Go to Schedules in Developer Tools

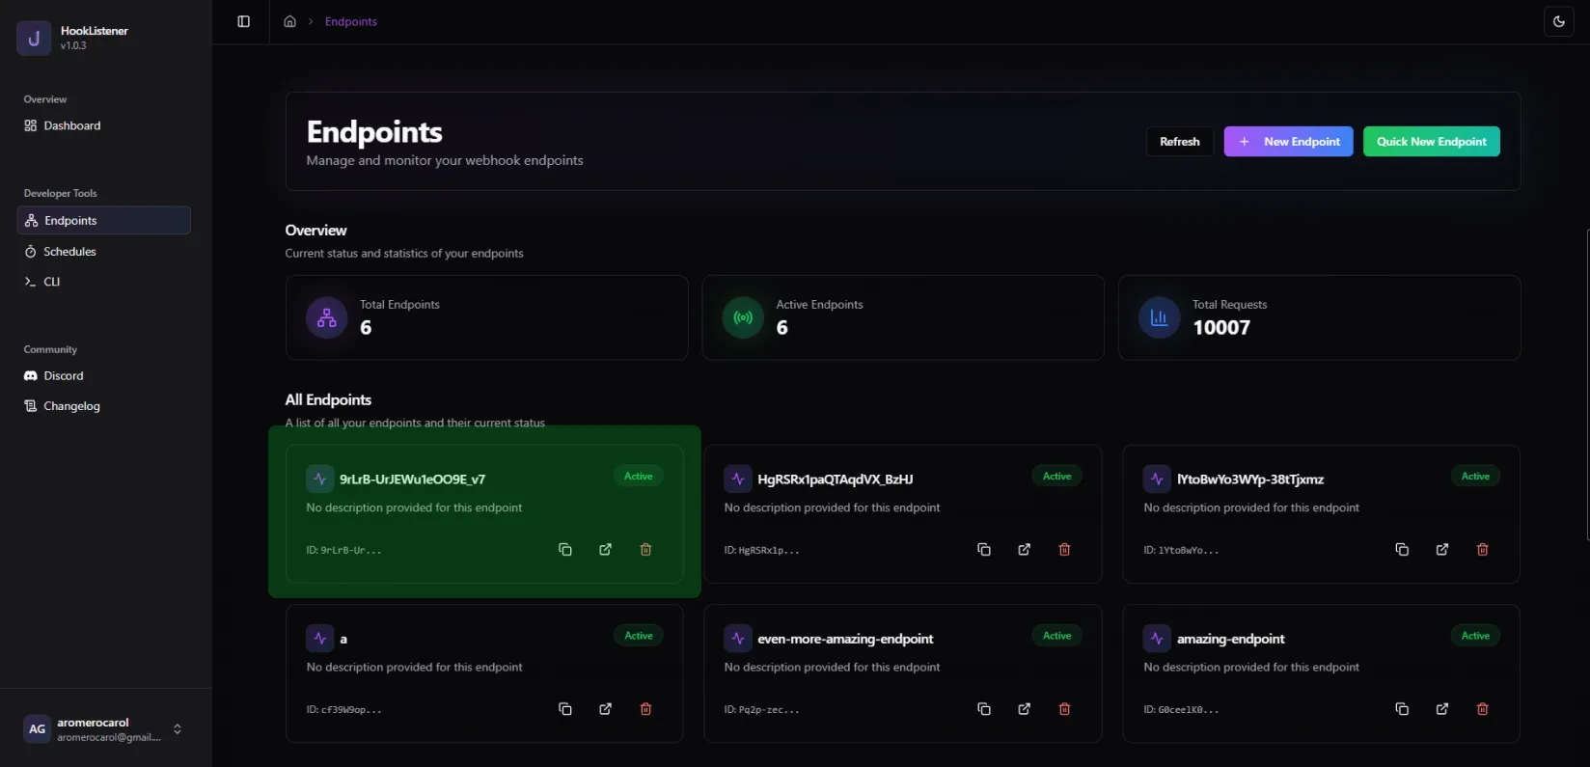(x=69, y=252)
